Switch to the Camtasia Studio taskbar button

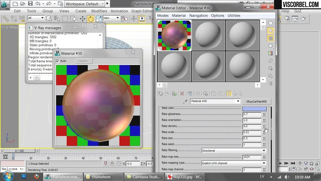click(144, 177)
